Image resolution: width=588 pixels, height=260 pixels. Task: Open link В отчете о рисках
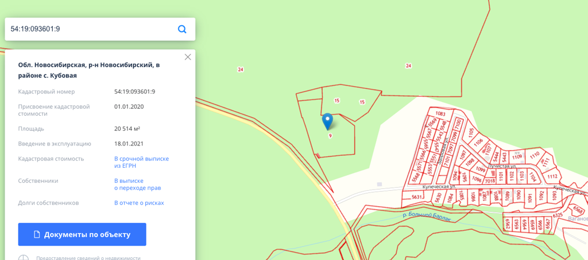[139, 203]
